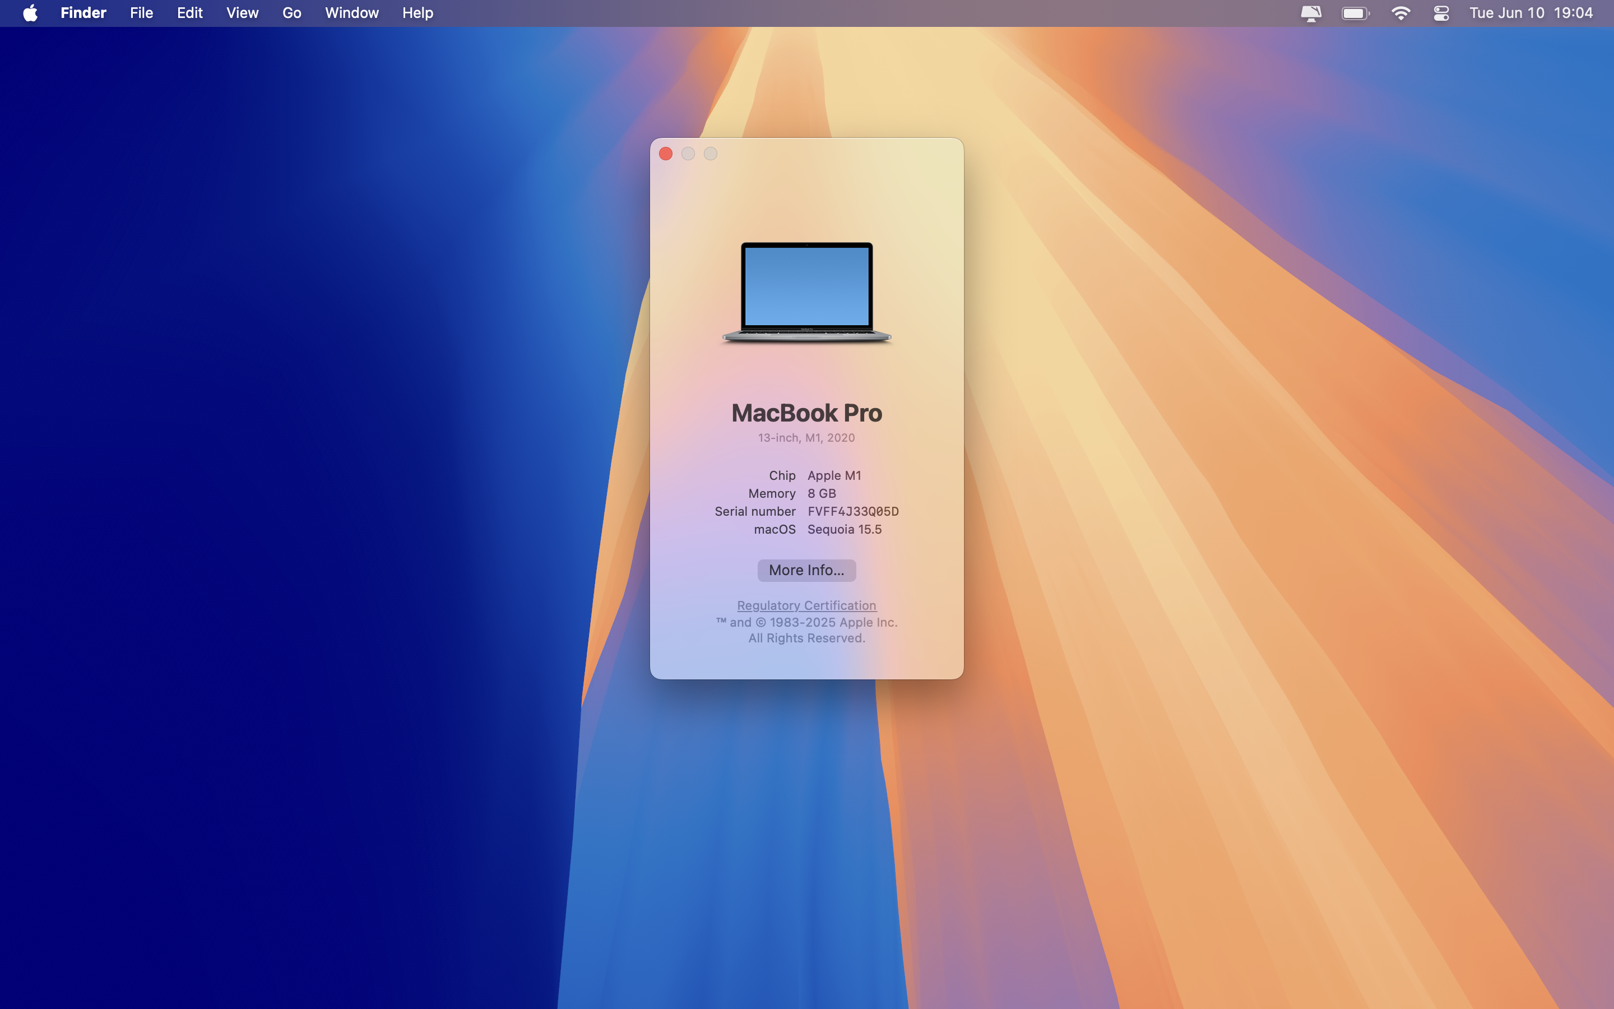Click the macOS label
This screenshot has height=1009, width=1614.
[x=774, y=529]
